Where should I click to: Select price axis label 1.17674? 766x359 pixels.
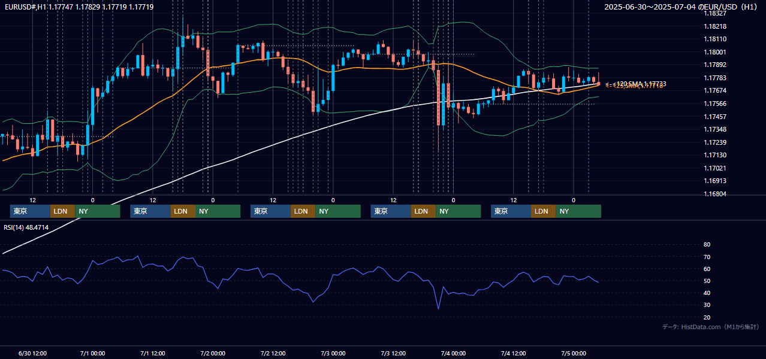pyautogui.click(x=715, y=90)
